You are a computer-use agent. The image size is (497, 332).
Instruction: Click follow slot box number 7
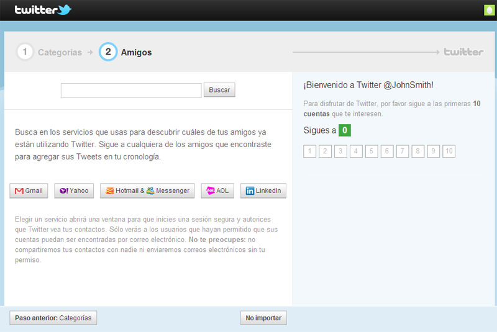pos(403,151)
